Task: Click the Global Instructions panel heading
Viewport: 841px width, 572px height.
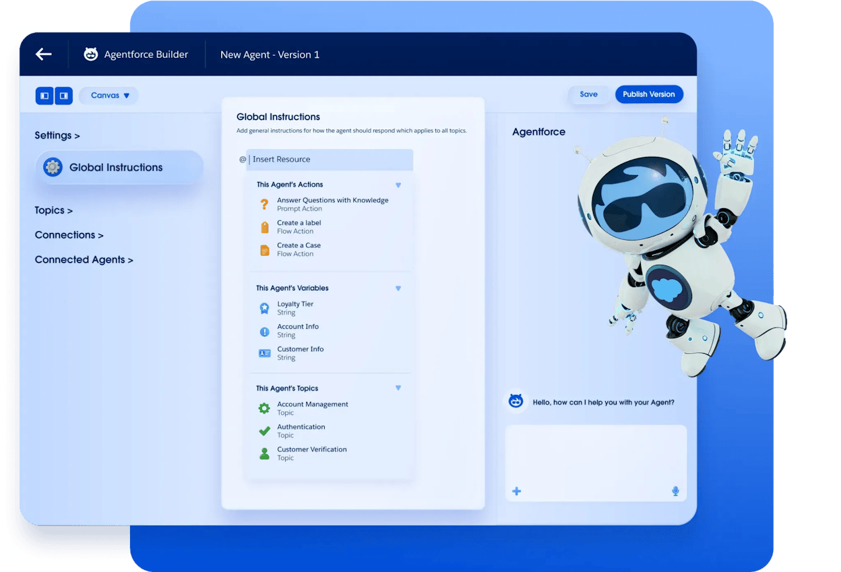Action: [x=278, y=117]
